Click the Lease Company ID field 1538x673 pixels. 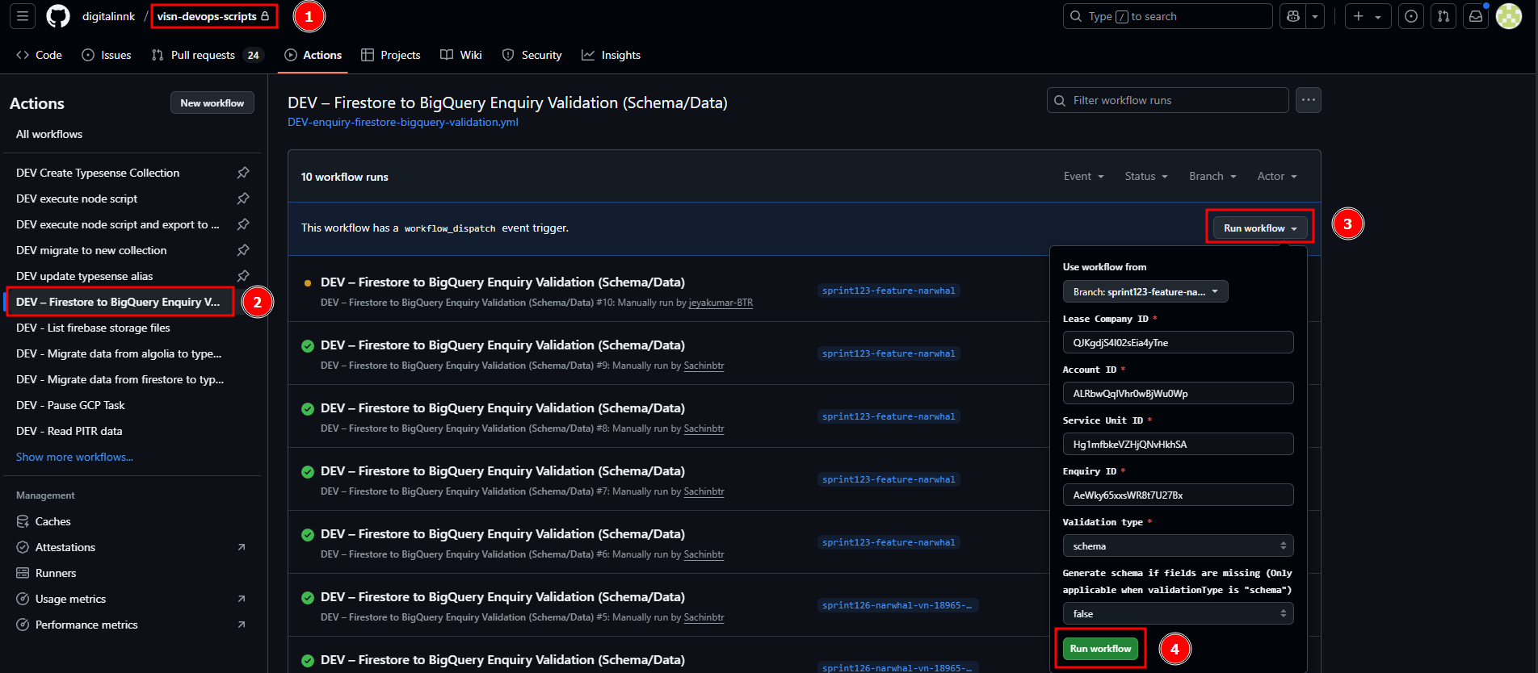point(1178,342)
